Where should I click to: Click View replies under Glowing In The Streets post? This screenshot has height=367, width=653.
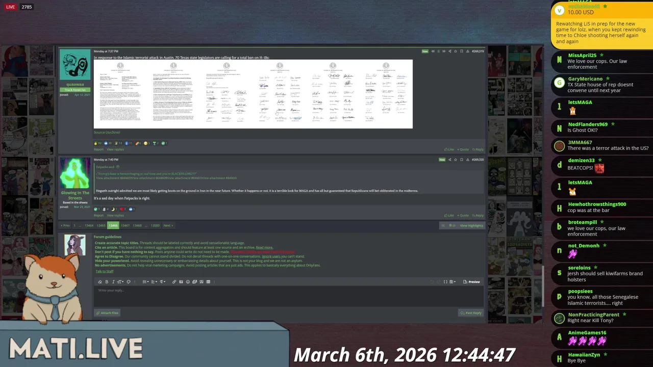coord(115,216)
